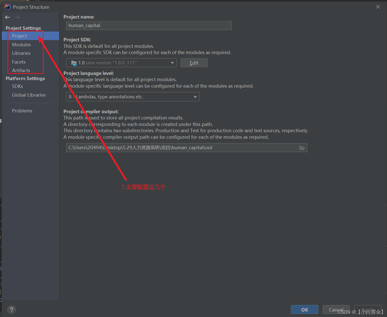Select Project in Project Settings

30,36
